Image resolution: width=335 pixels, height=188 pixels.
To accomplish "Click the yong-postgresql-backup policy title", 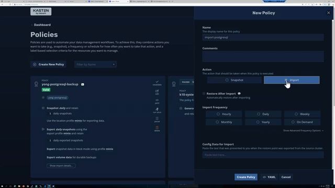I will [60, 84].
